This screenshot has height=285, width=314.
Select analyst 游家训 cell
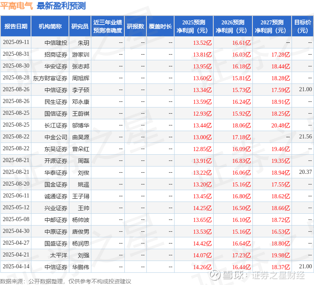[x=81, y=55]
